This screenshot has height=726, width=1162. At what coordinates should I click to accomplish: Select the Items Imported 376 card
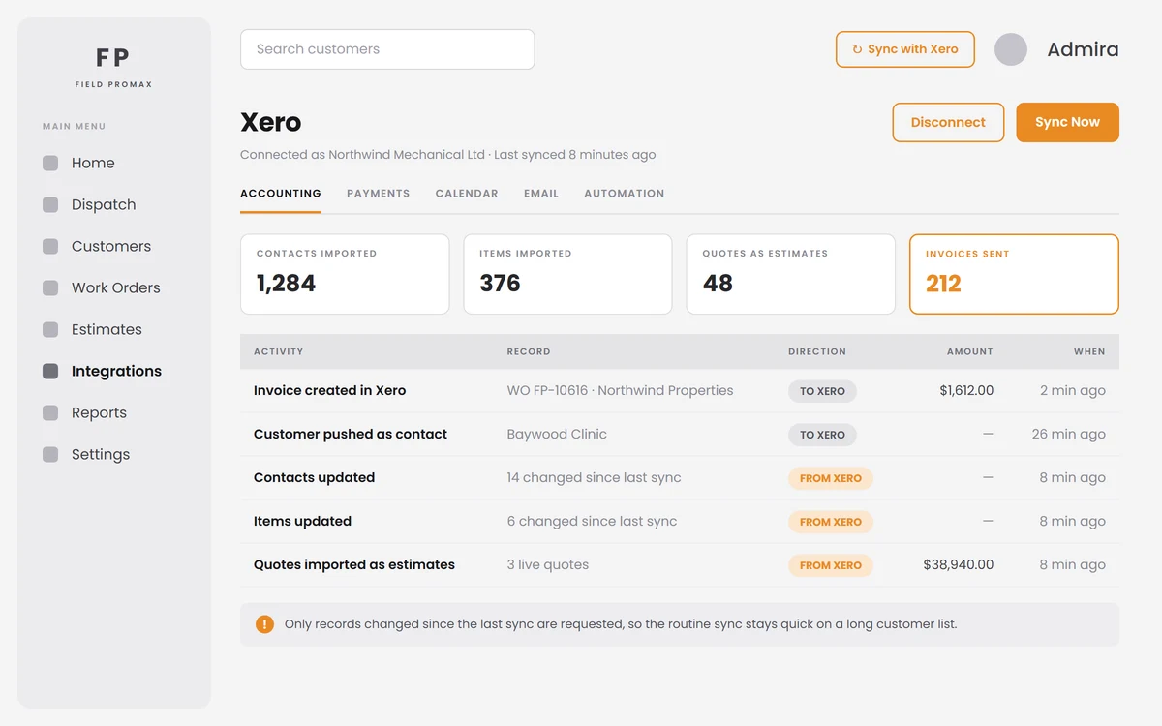point(567,274)
